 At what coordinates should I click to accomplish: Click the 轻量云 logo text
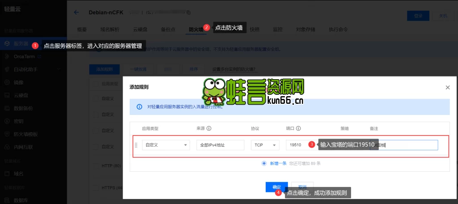click(x=13, y=9)
